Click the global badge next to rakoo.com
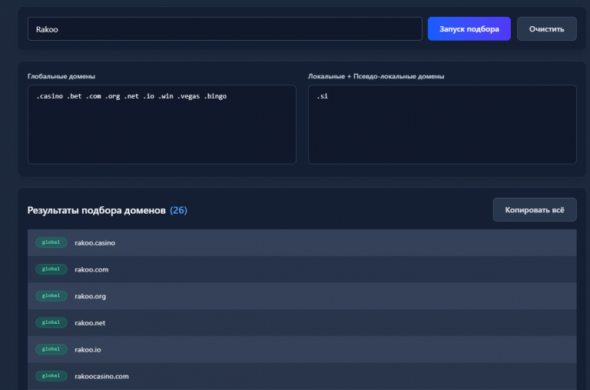The height and width of the screenshot is (390, 590). (51, 269)
